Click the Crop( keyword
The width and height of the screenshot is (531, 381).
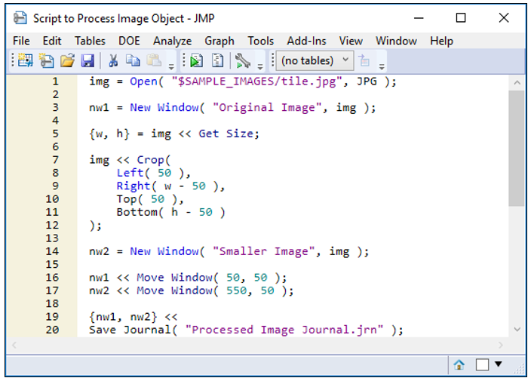pos(153,160)
